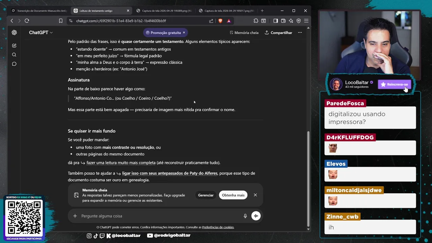Go forward in browser history
Image resolution: width=432 pixels, height=243 pixels.
pos(19,21)
